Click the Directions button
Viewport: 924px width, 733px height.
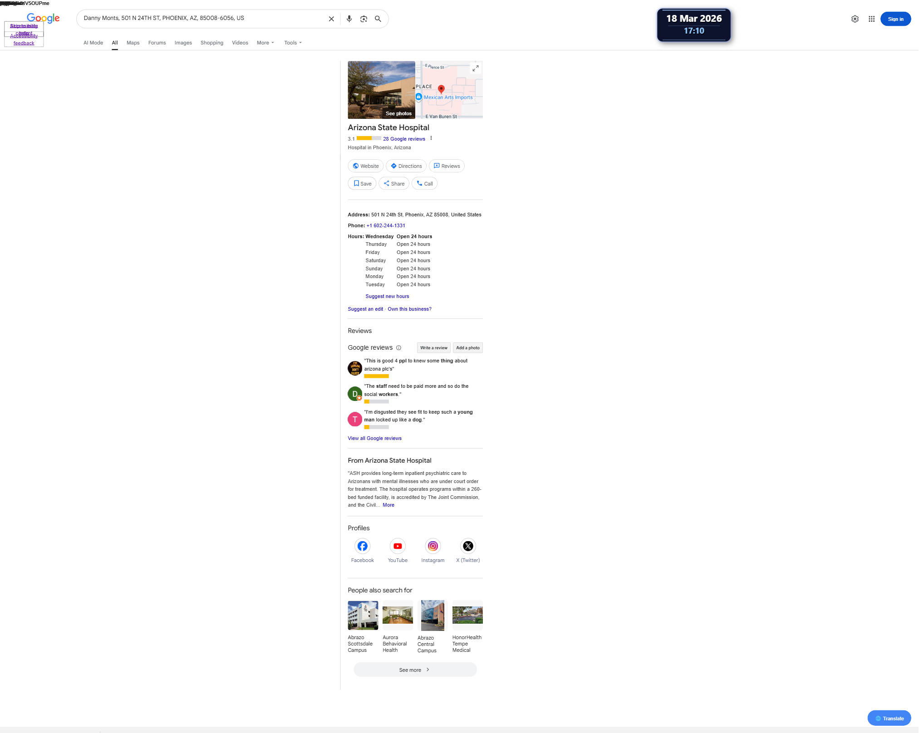[406, 166]
